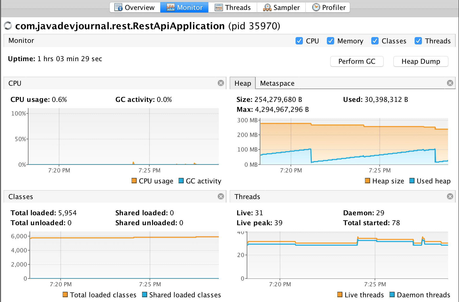Click the Heap Dump button

421,61
